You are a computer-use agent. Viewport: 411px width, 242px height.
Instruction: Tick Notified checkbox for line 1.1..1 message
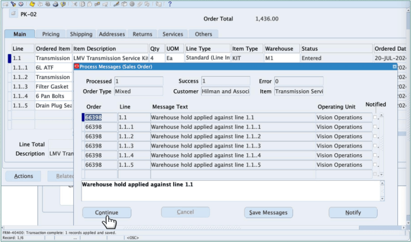click(x=375, y=127)
